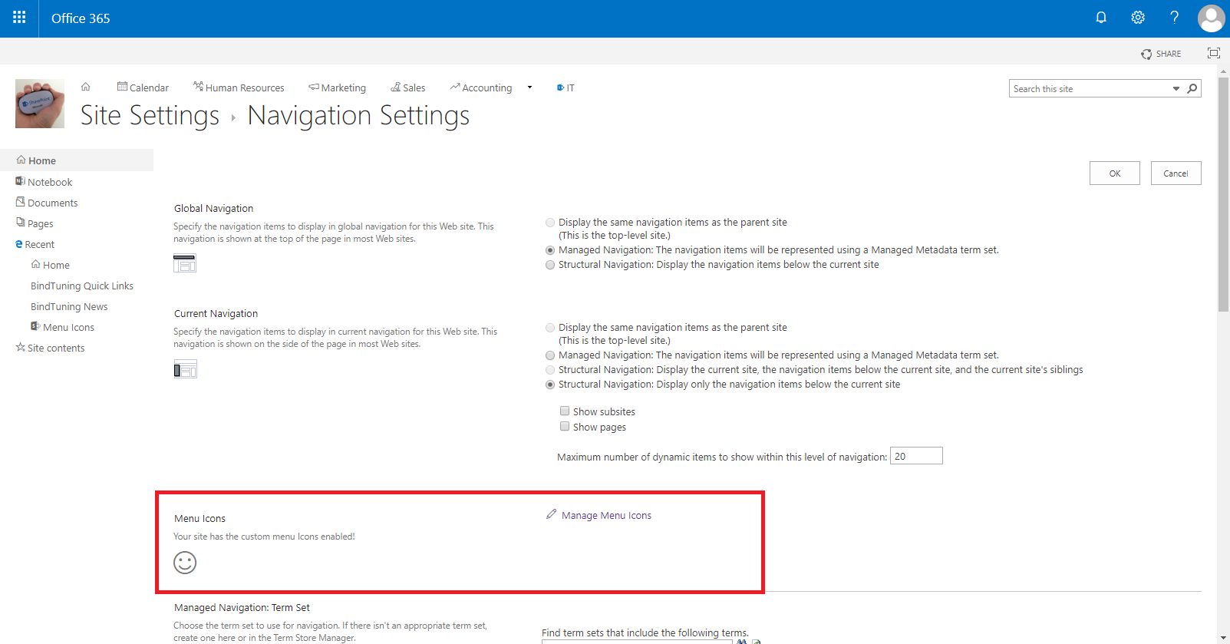Open the settings gear menu
1230x644 pixels.
[x=1138, y=18]
